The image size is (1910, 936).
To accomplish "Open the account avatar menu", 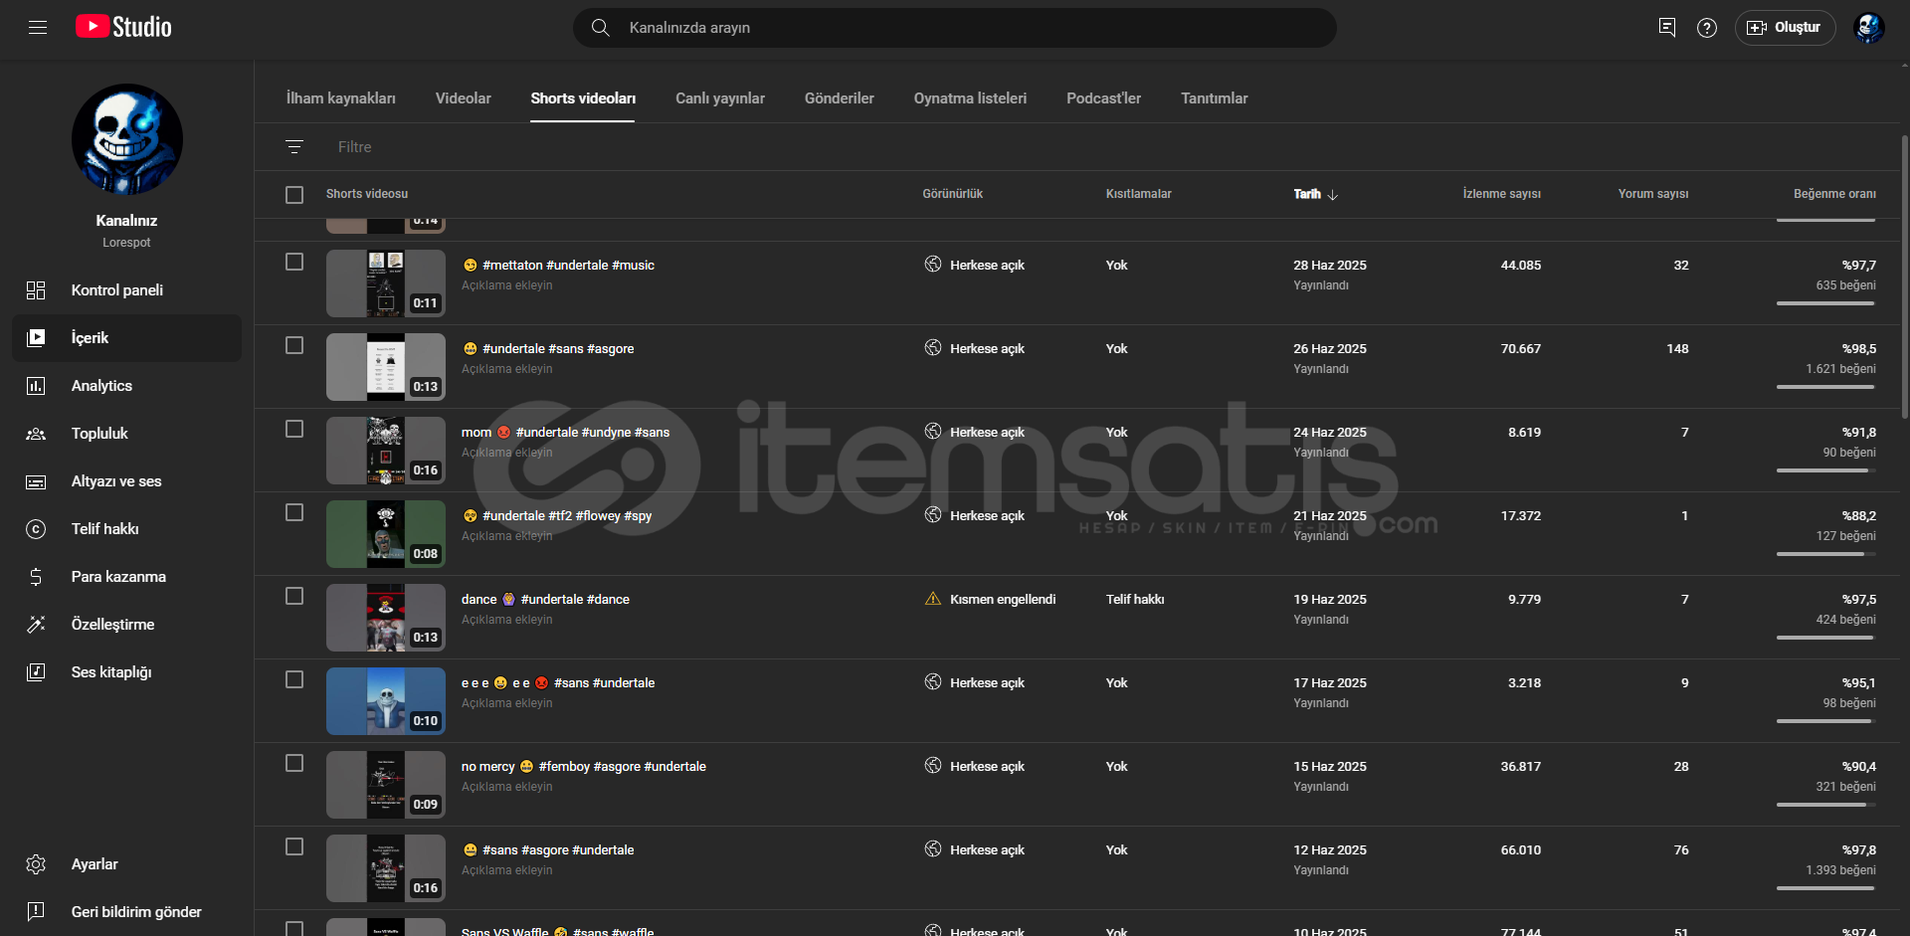I will tap(1869, 28).
